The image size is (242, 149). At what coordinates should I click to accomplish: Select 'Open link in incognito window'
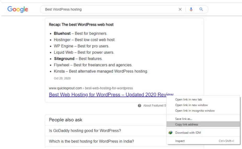point(195,111)
